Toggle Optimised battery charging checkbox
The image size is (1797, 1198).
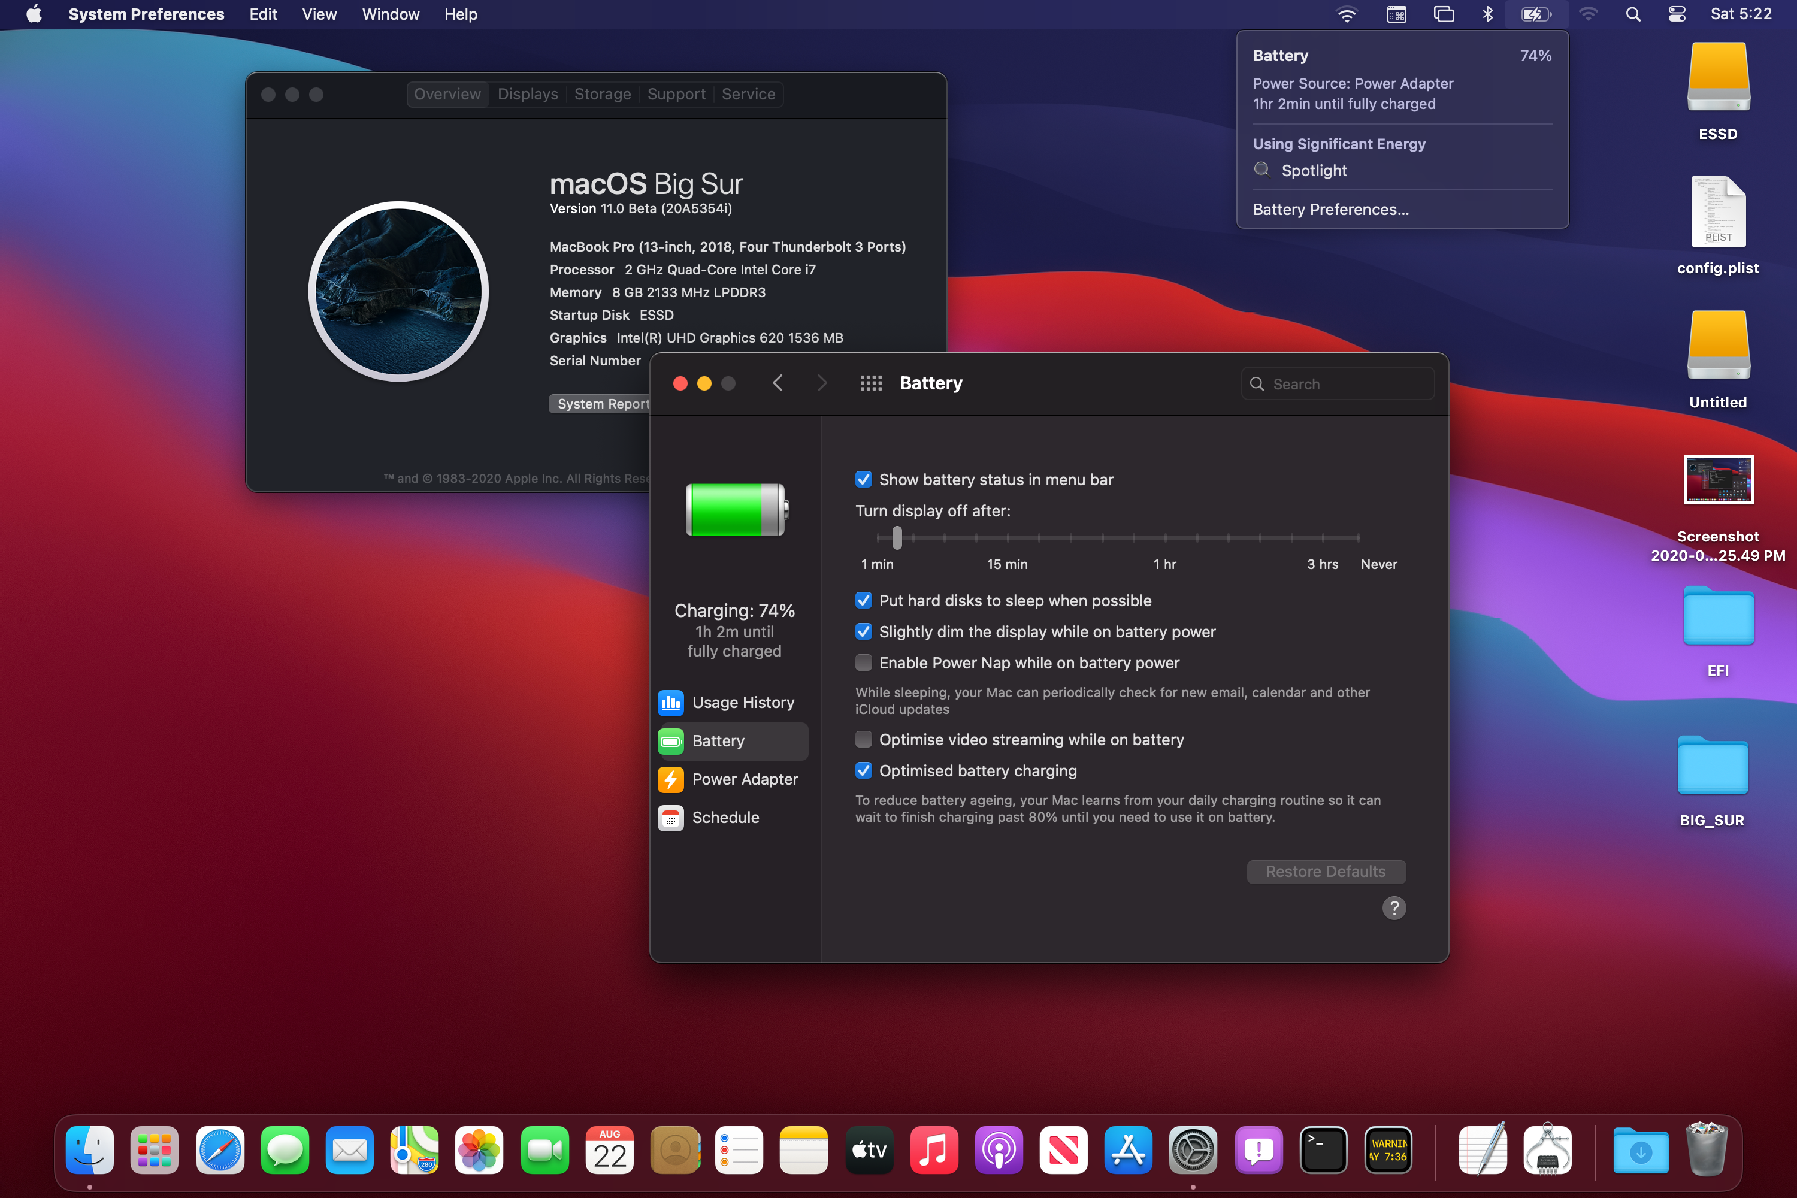863,771
